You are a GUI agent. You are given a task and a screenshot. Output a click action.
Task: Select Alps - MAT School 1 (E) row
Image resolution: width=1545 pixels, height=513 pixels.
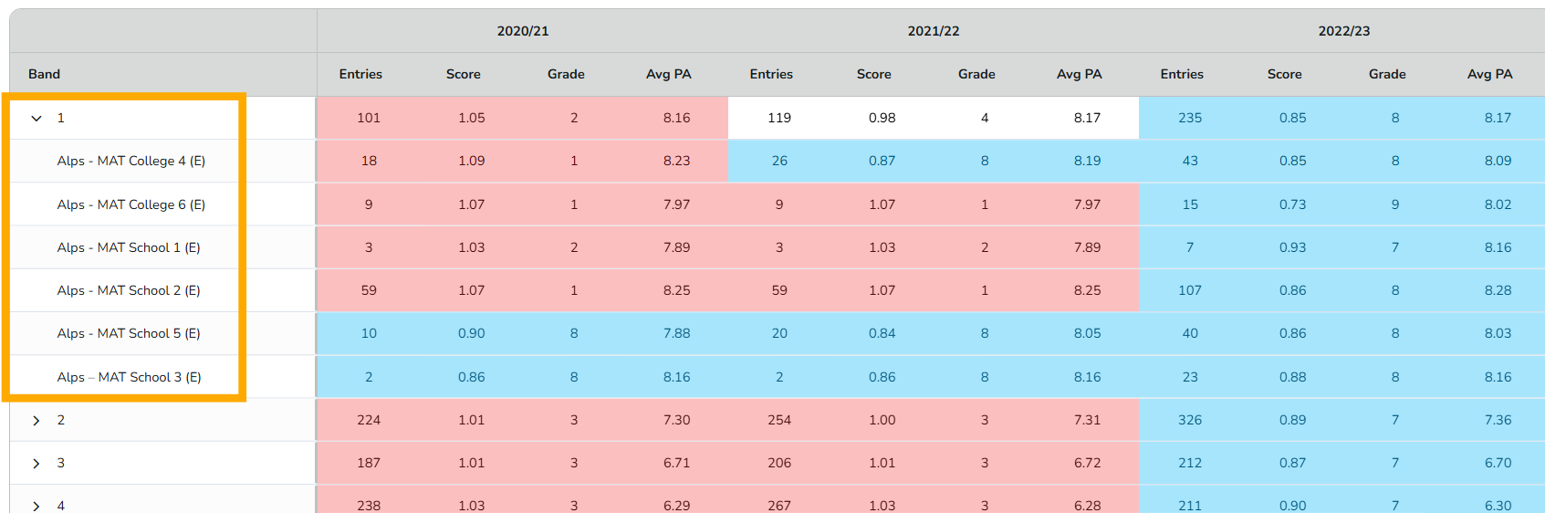tap(129, 247)
